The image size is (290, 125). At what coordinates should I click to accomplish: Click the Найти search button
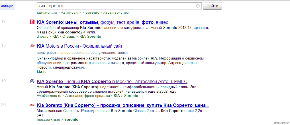tap(212, 6)
